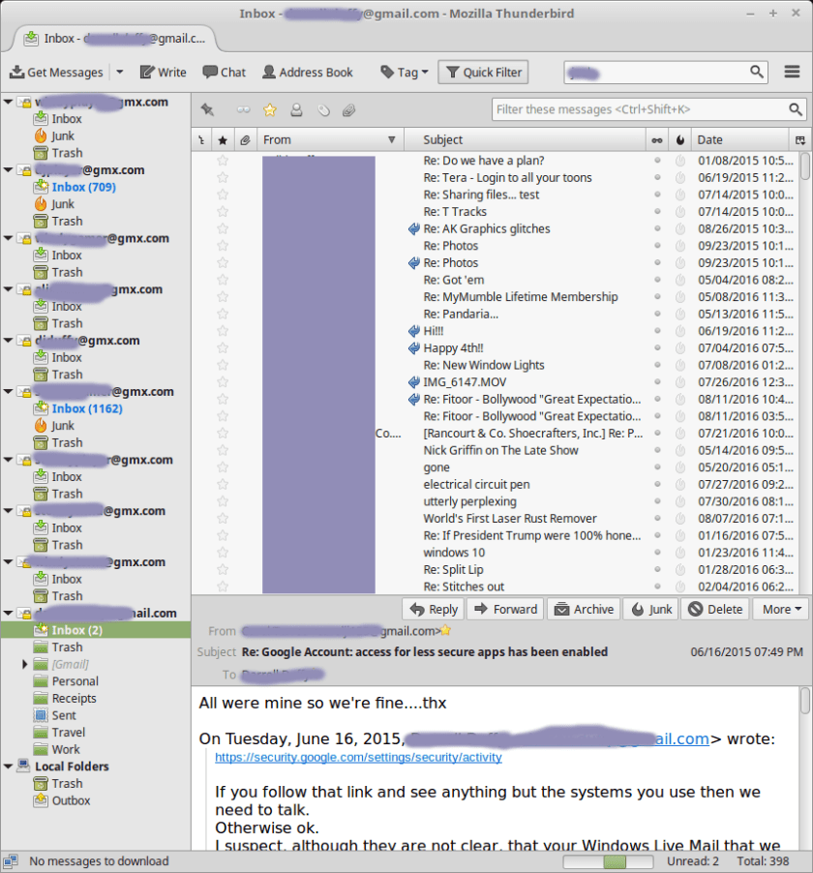Toggle the unread messages filter
The height and width of the screenshot is (873, 813).
[243, 109]
